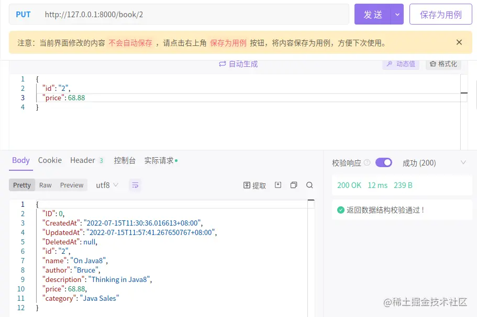Screen dimensions: 477x317
Task: Toggle the word wrap icon
Action: tap(135, 185)
